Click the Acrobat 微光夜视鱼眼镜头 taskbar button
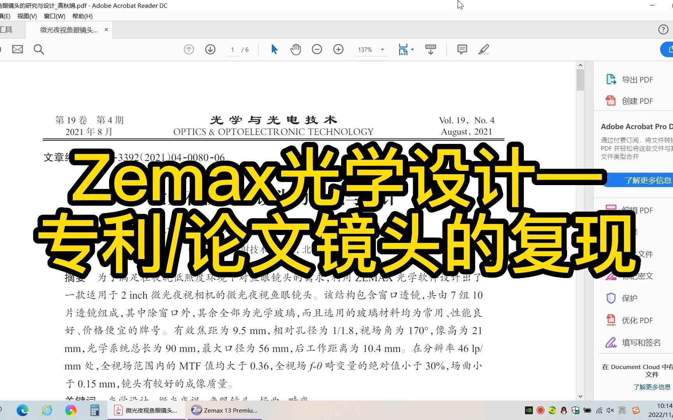673x420 pixels. tap(146, 410)
